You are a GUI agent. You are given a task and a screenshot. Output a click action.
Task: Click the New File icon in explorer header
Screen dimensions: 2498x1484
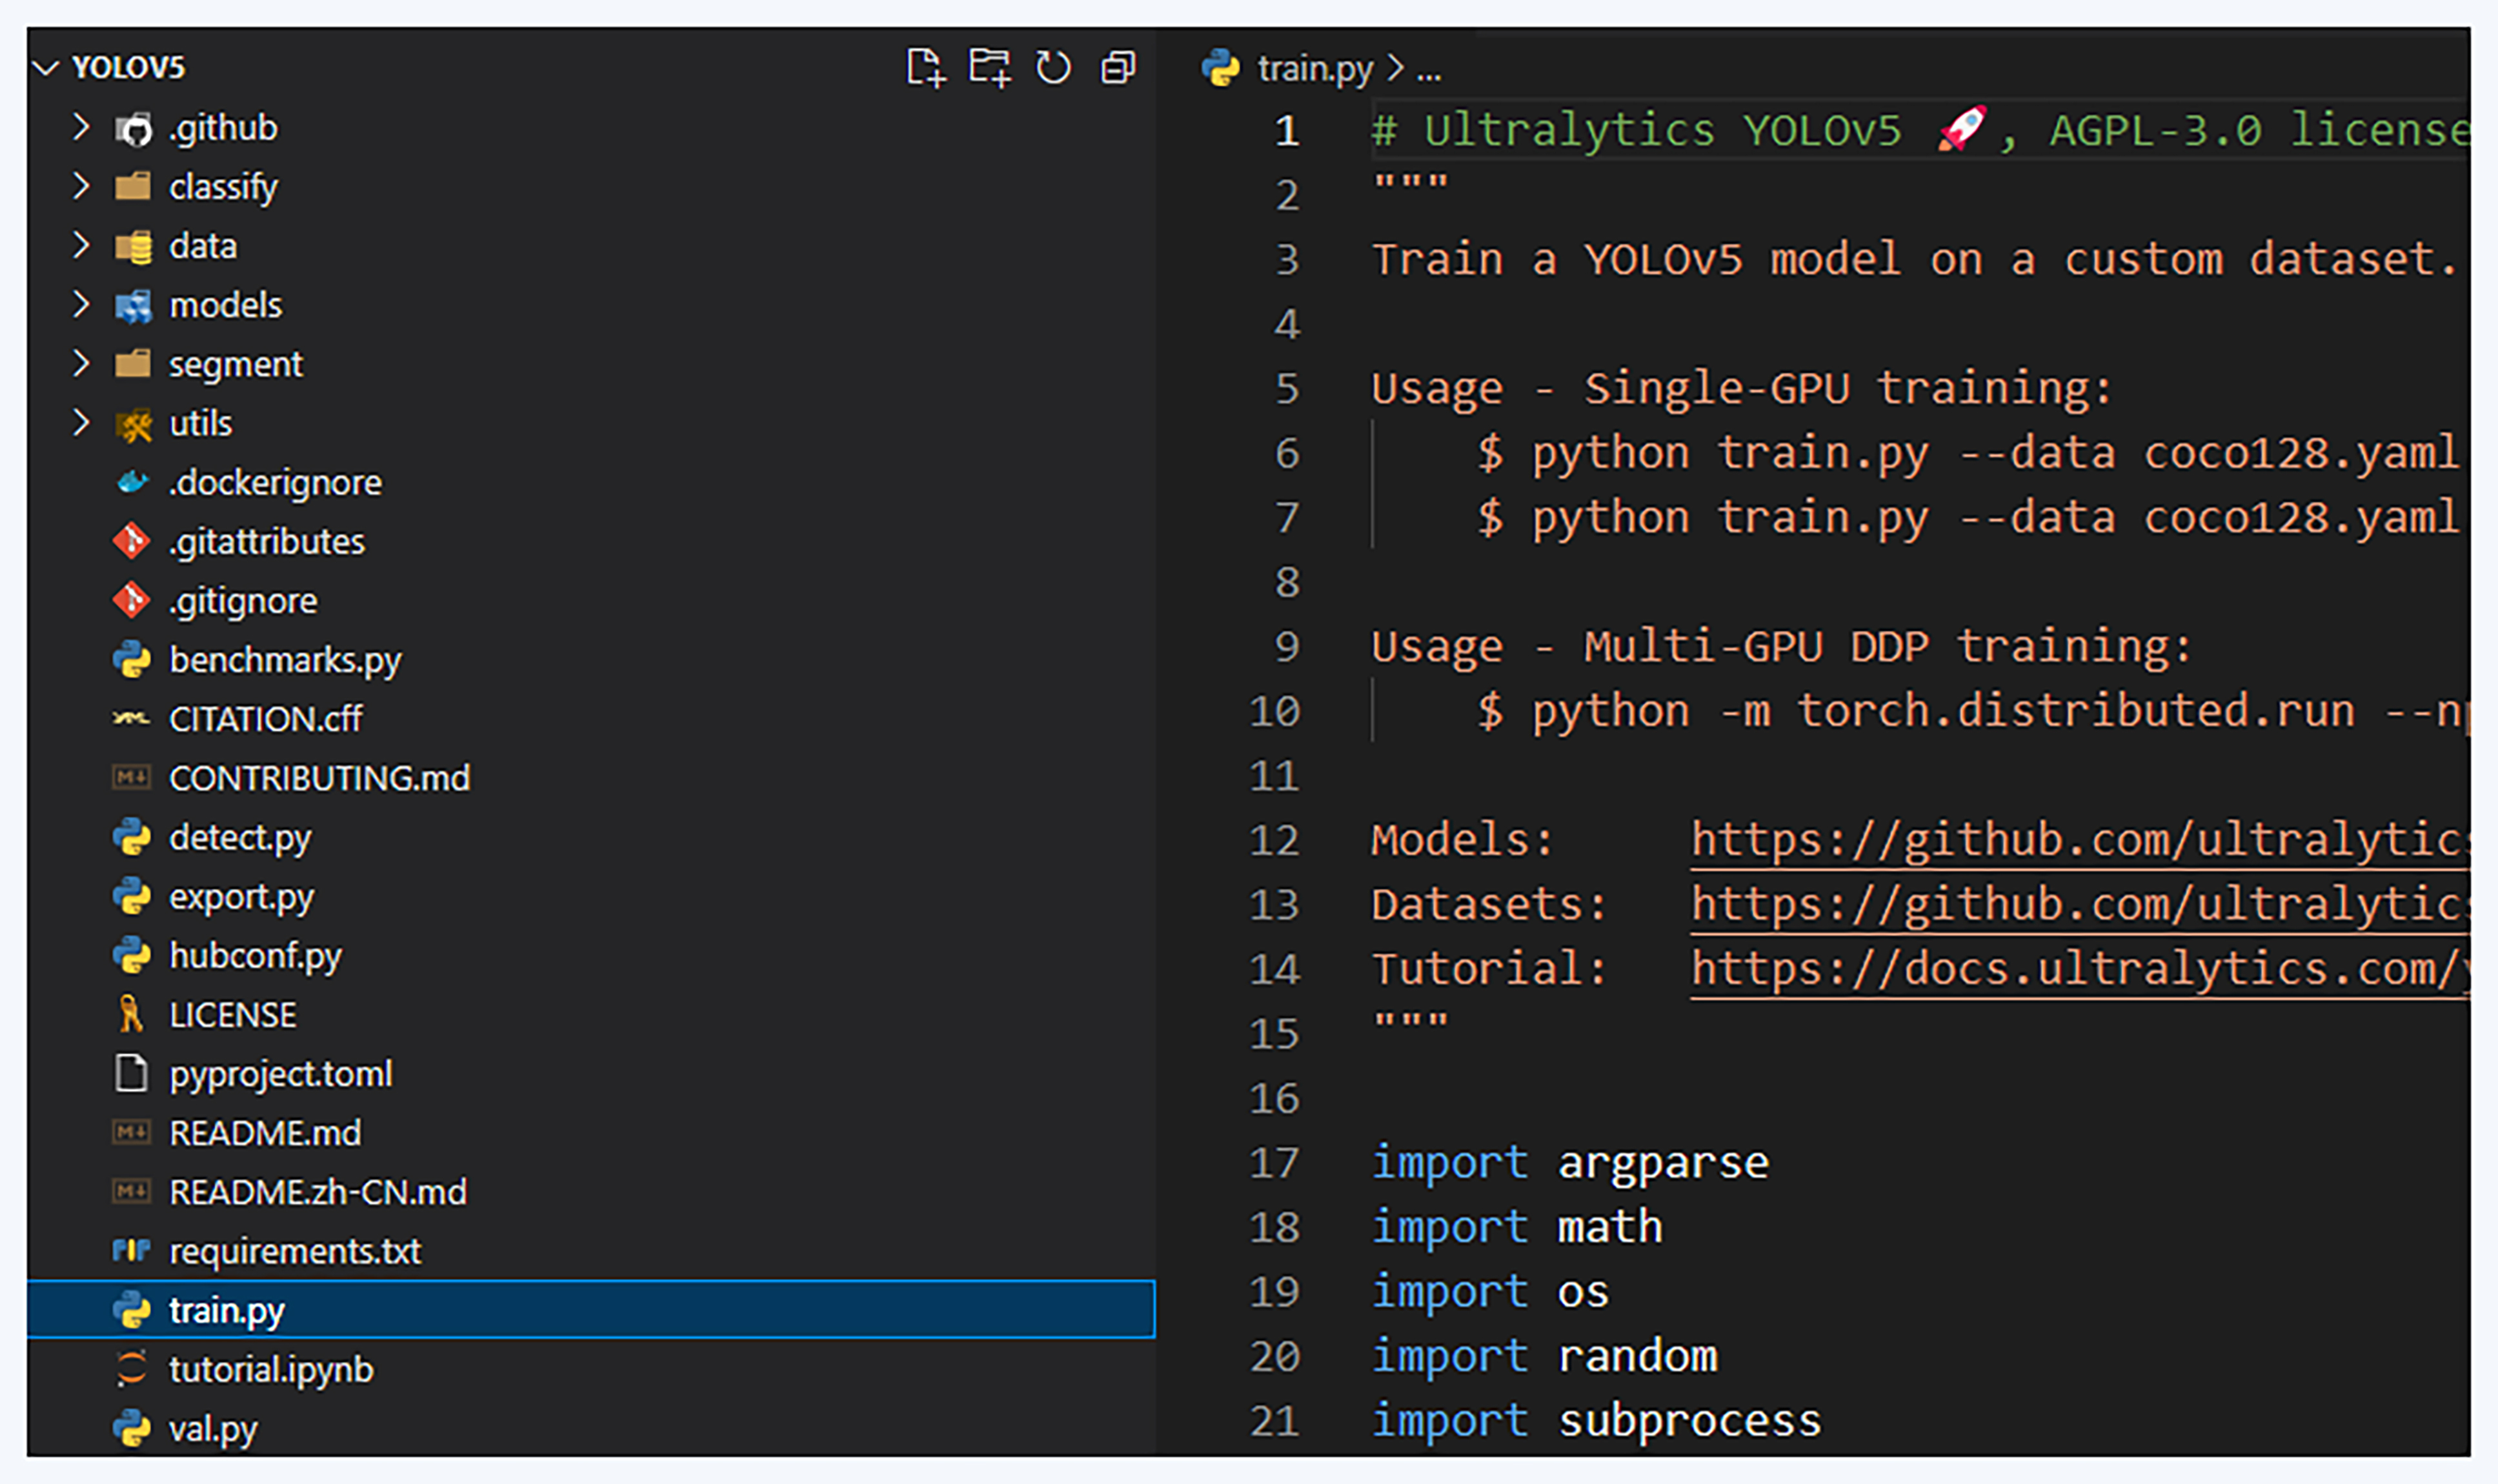pos(924,68)
